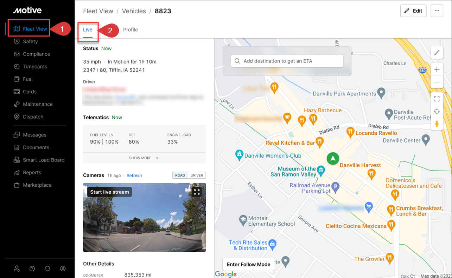Open the more options ellipsis menu
Image resolution: width=452 pixels, height=278 pixels.
tap(437, 11)
